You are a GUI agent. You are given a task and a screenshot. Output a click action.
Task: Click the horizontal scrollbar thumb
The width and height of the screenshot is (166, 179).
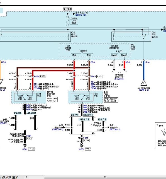pos(105,177)
